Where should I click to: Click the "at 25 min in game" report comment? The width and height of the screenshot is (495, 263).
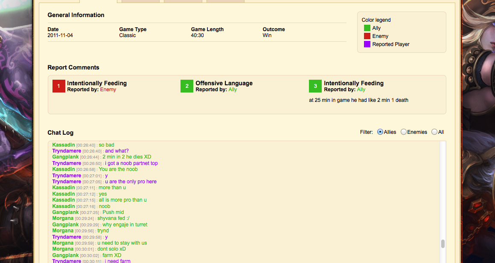tap(358, 100)
